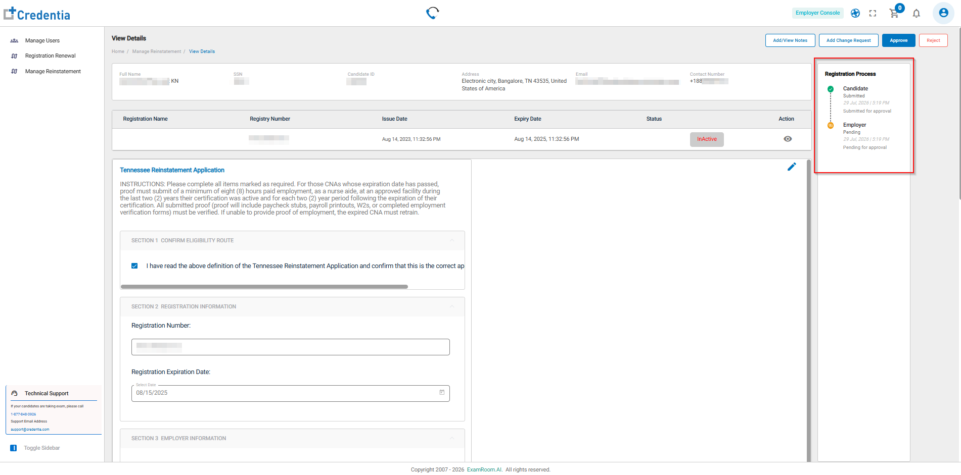Open Registration Renewal menu item
The image size is (961, 475).
(51, 56)
